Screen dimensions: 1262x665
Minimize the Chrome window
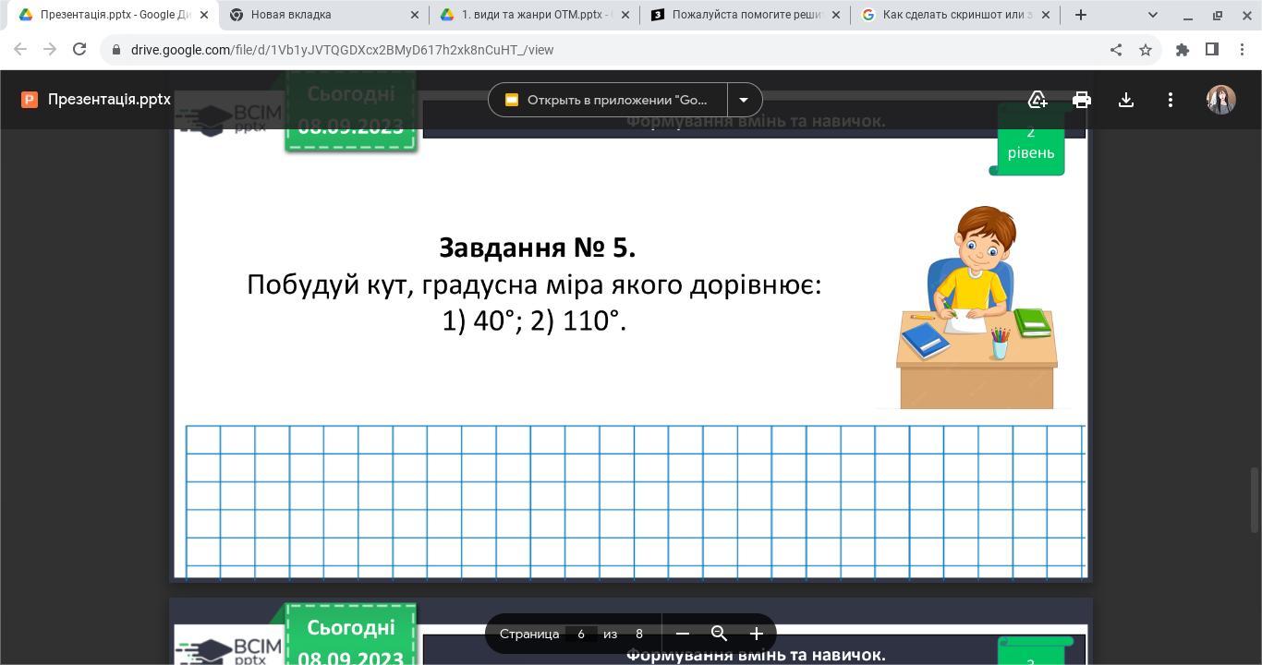(1188, 15)
